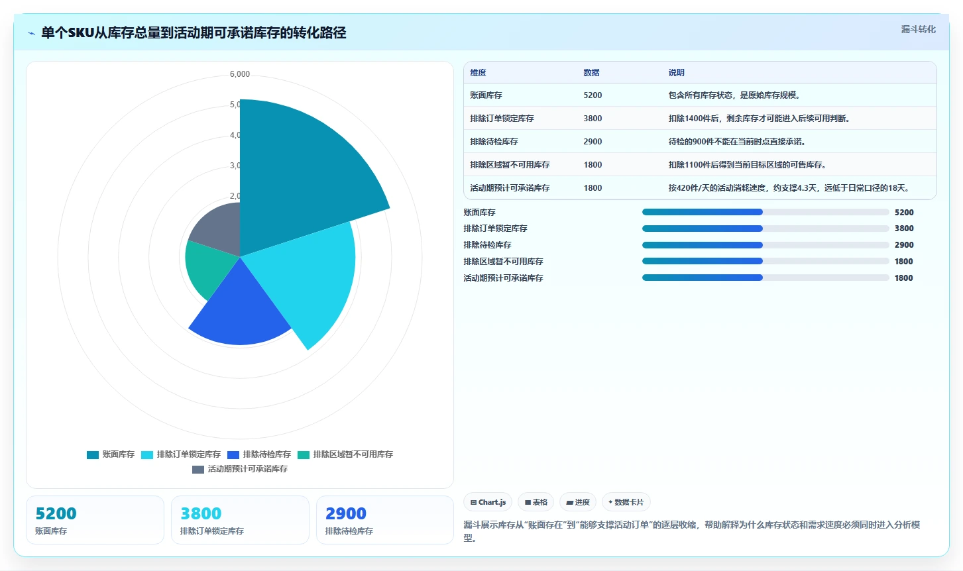Toggle 活动期预计可承诺库存 legend item
The height and width of the screenshot is (571, 963).
click(x=240, y=469)
